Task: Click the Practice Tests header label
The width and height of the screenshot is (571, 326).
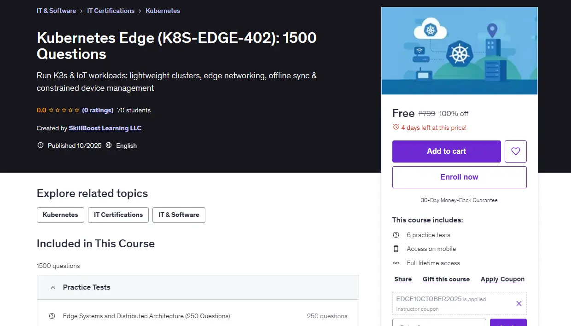Action: click(87, 287)
